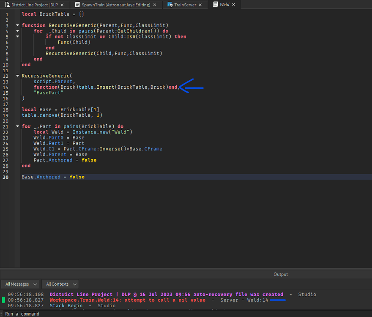The width and height of the screenshot is (372, 317).
Task: Click the nil value error message in Output
Action: tap(127, 300)
